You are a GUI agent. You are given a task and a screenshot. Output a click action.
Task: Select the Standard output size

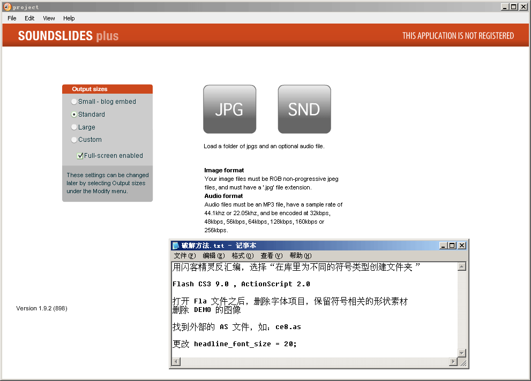(88, 115)
